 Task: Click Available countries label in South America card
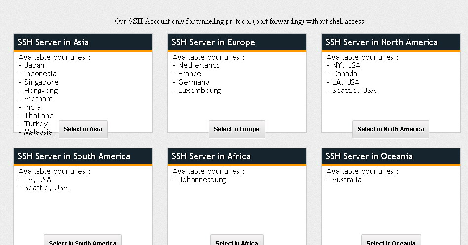[x=54, y=171]
